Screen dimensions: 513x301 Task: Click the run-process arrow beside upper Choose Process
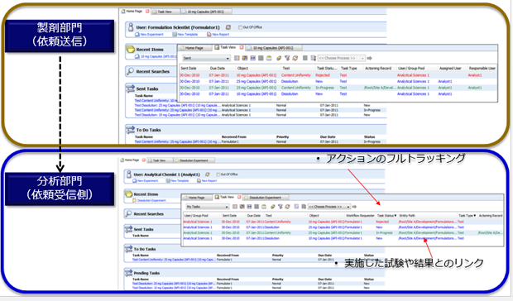[369, 58]
